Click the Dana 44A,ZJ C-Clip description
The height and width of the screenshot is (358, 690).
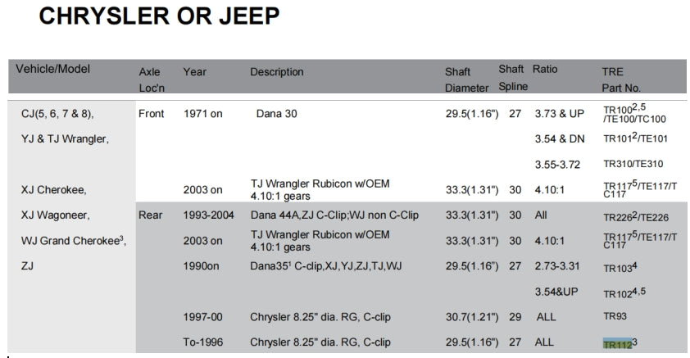pyautogui.click(x=334, y=215)
